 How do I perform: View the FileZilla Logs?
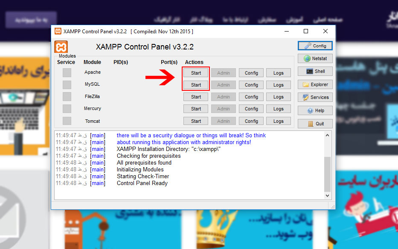pyautogui.click(x=279, y=97)
